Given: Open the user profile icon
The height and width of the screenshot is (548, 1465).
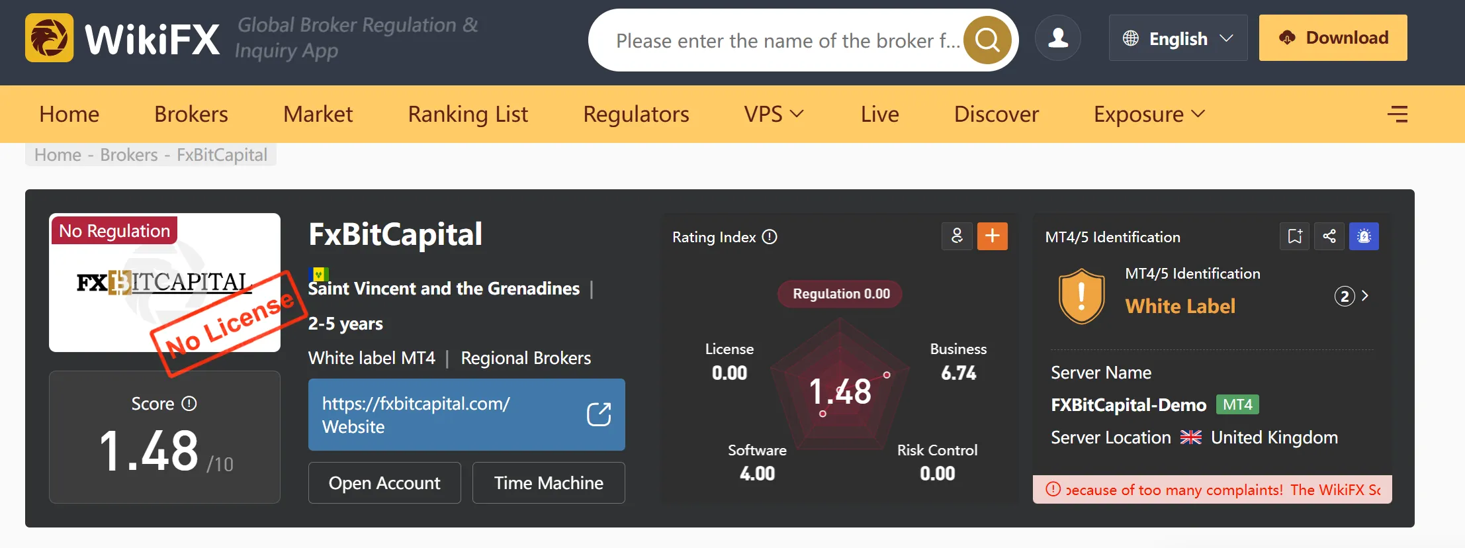Looking at the screenshot, I should point(1058,38).
